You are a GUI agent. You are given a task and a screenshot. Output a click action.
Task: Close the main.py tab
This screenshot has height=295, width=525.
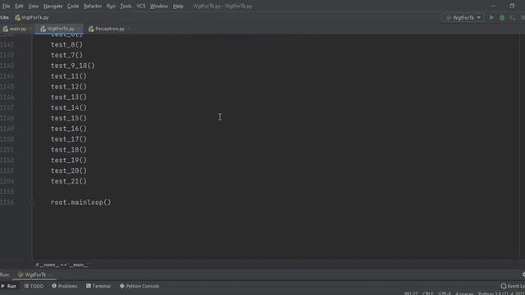tap(30, 29)
